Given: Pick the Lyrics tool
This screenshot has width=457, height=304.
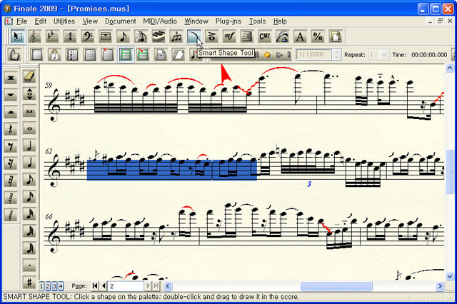Looking at the screenshot, I should pyautogui.click(x=283, y=36).
